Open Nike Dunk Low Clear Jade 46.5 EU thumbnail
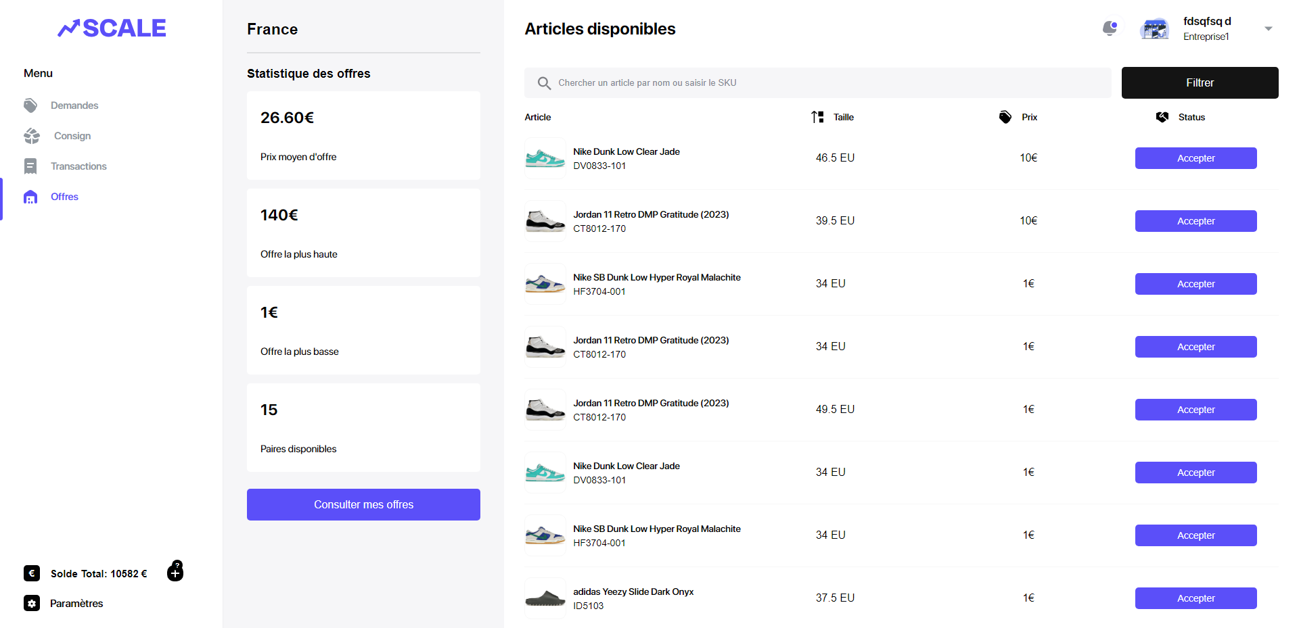1299x628 pixels. (545, 158)
